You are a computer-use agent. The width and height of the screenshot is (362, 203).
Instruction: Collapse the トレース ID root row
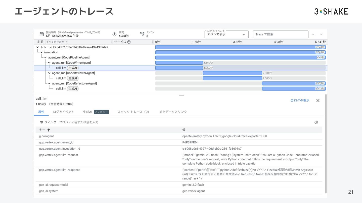(37, 47)
